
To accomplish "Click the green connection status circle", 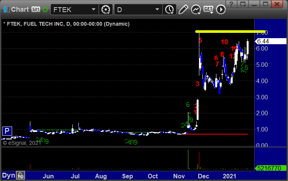I will pos(45,9).
